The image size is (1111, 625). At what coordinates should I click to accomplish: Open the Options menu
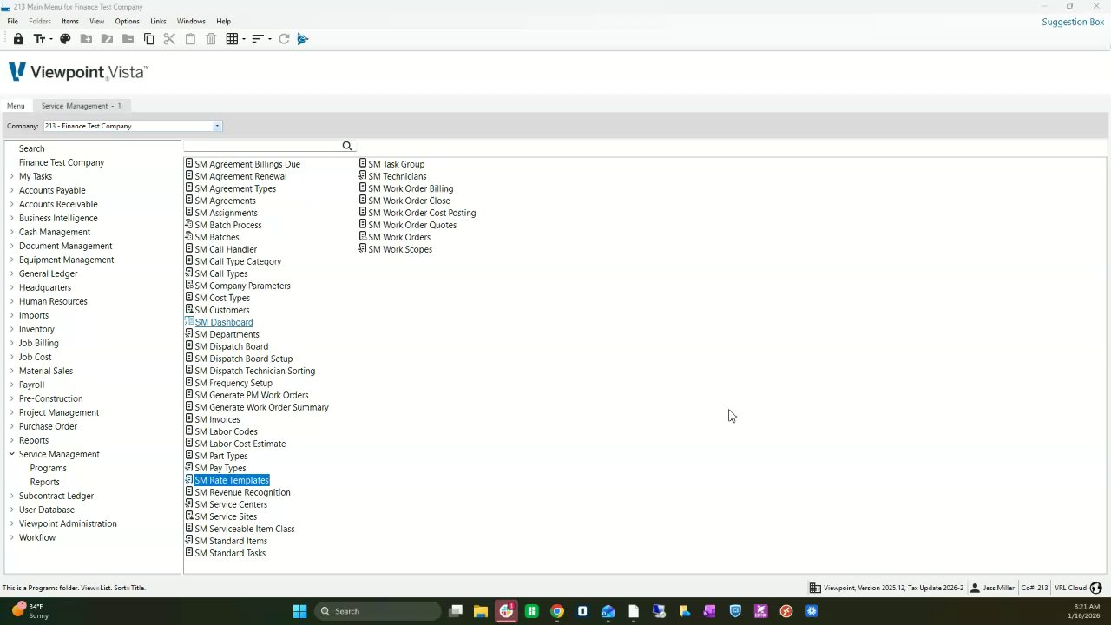pyautogui.click(x=127, y=21)
